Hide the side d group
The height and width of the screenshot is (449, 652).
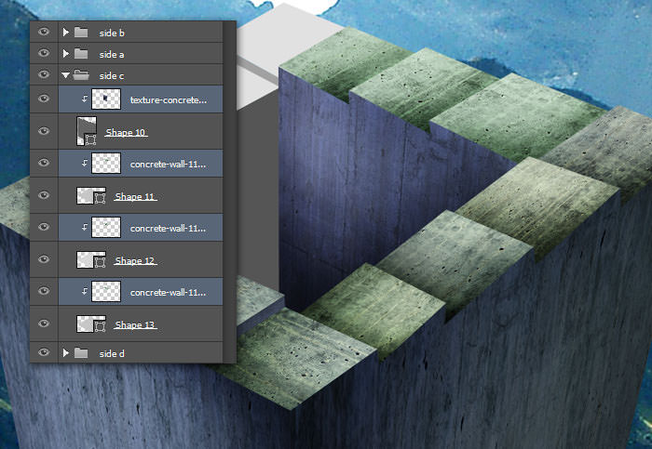(x=44, y=352)
